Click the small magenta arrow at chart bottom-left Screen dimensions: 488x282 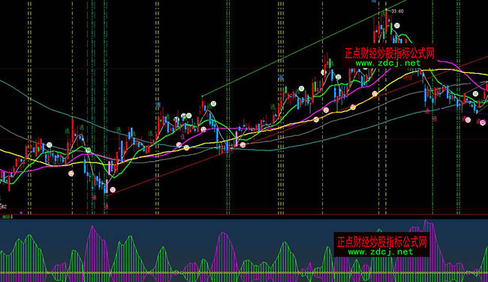[x=21, y=213]
